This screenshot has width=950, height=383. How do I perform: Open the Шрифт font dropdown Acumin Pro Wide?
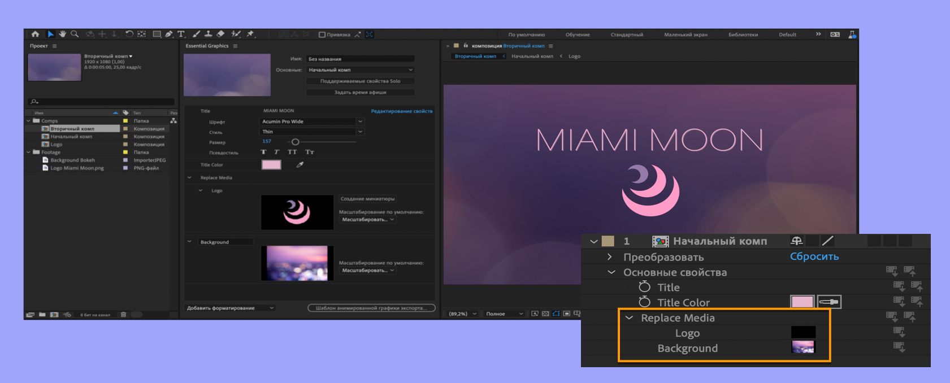pyautogui.click(x=312, y=121)
